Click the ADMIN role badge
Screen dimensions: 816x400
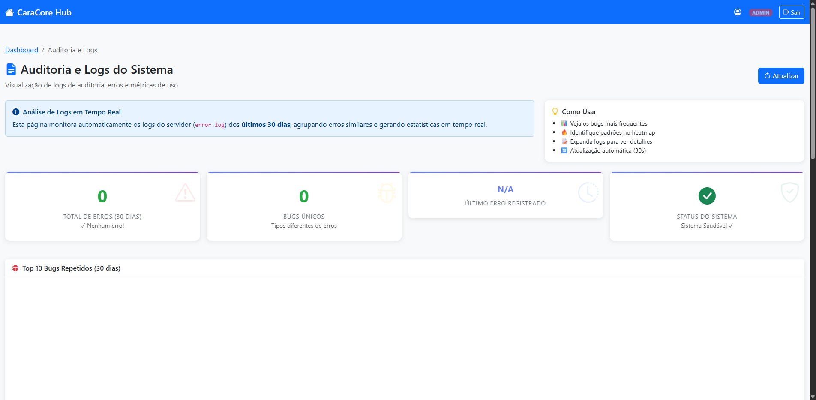click(x=760, y=13)
